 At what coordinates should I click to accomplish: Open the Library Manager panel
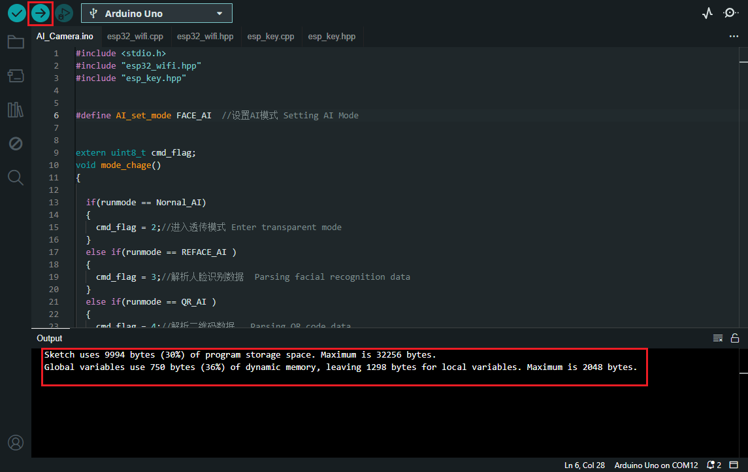tap(16, 110)
